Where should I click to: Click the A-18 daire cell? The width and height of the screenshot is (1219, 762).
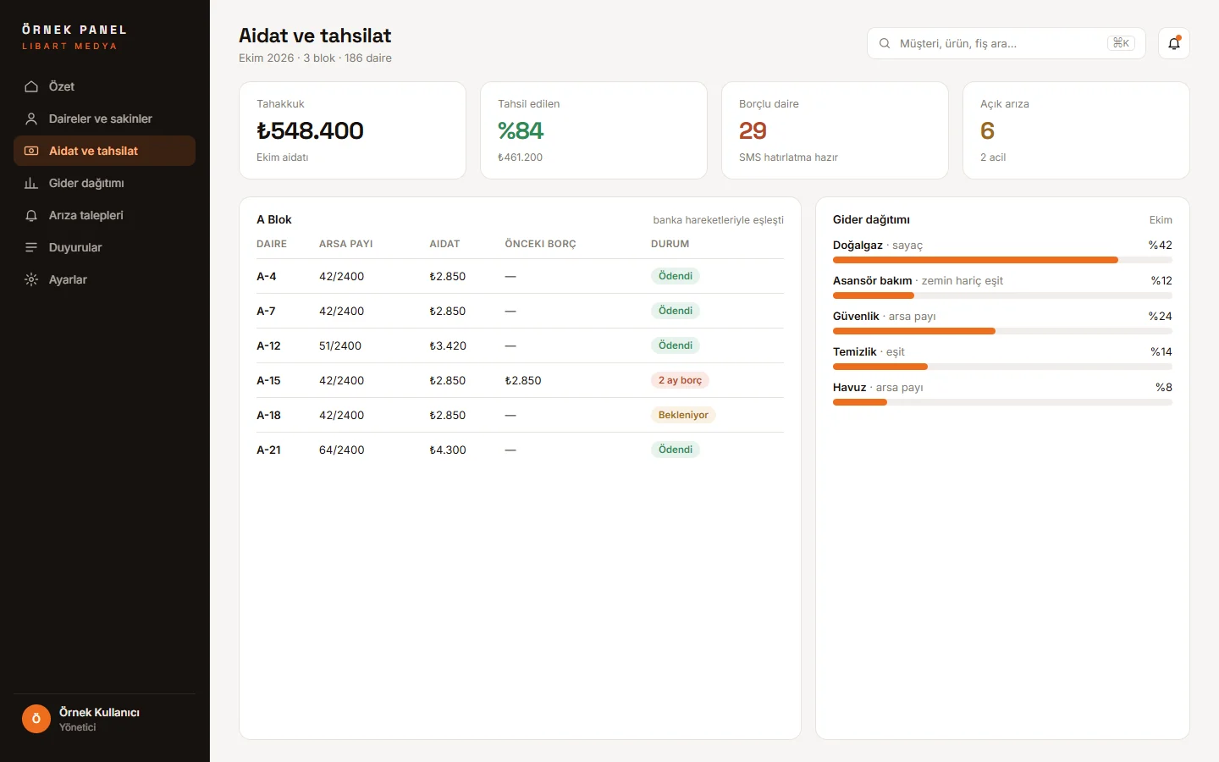268,415
